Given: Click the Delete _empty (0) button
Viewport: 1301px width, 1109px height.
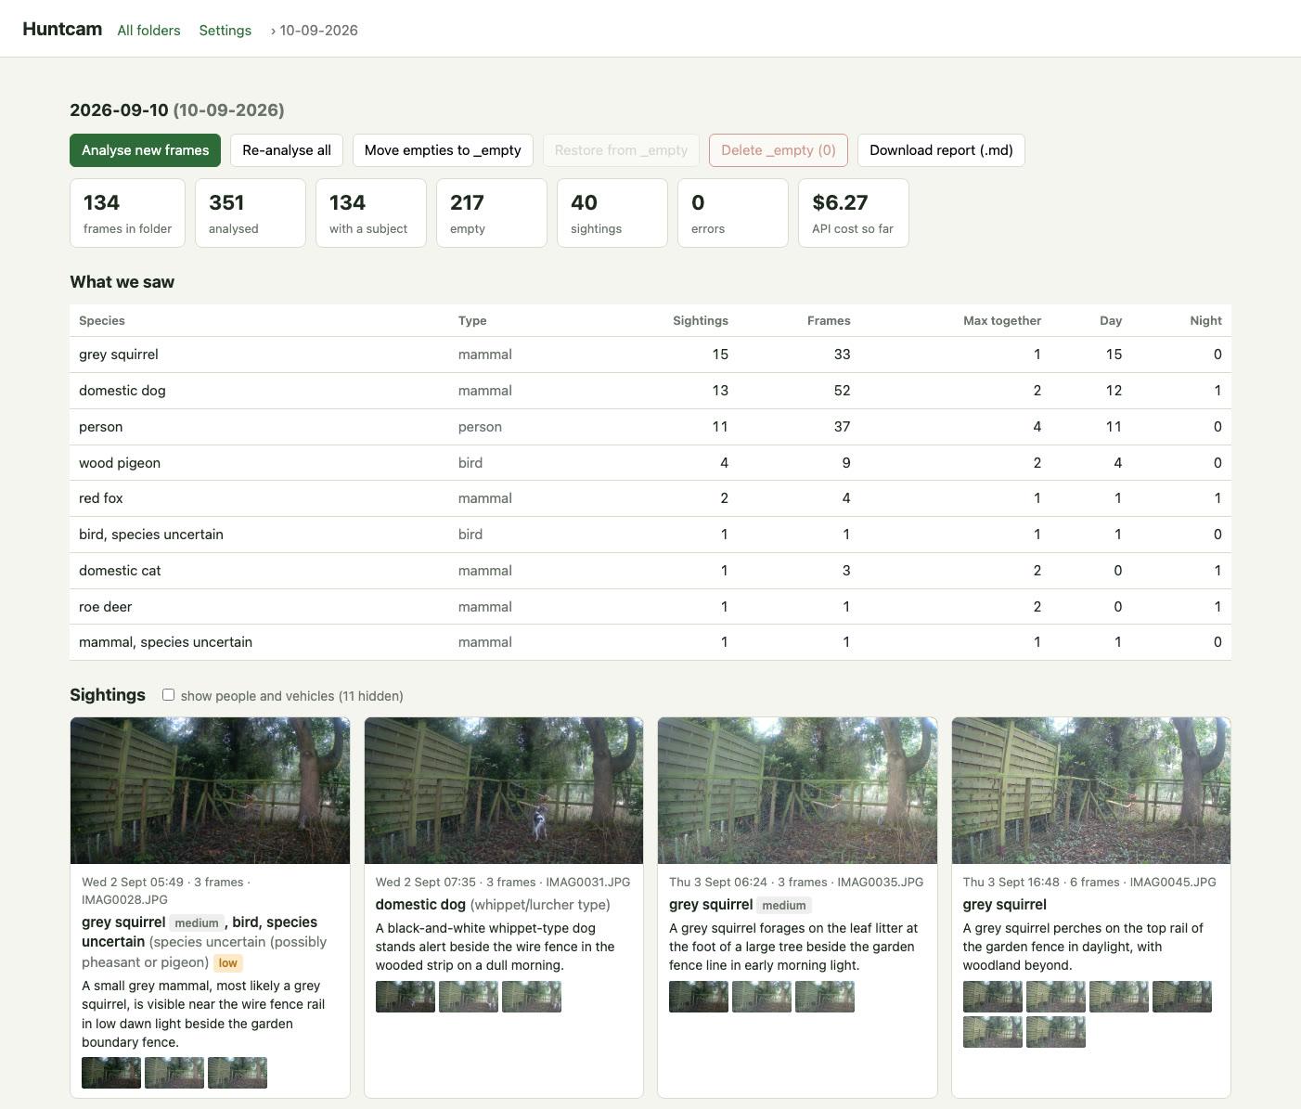Looking at the screenshot, I should click(x=779, y=150).
